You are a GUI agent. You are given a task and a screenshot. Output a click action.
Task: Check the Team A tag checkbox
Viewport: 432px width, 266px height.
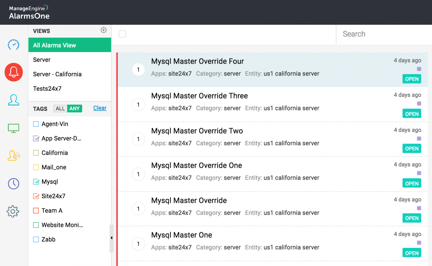pyautogui.click(x=36, y=211)
